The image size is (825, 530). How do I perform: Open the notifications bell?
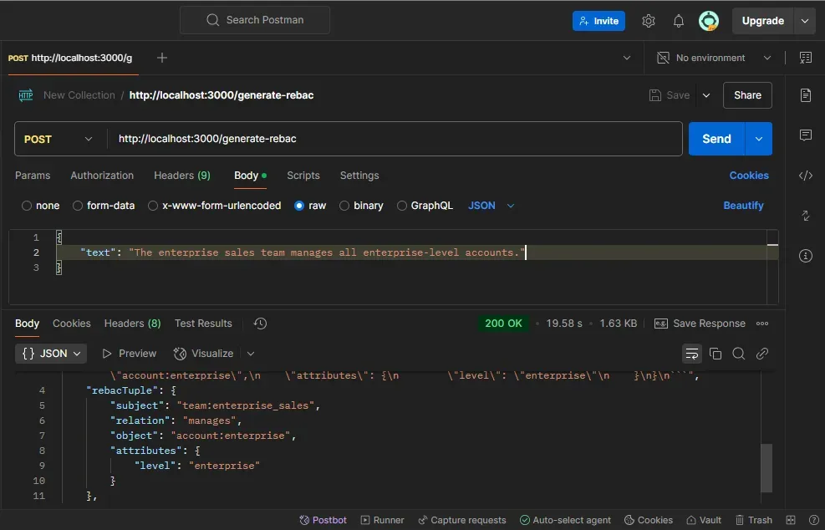(679, 21)
